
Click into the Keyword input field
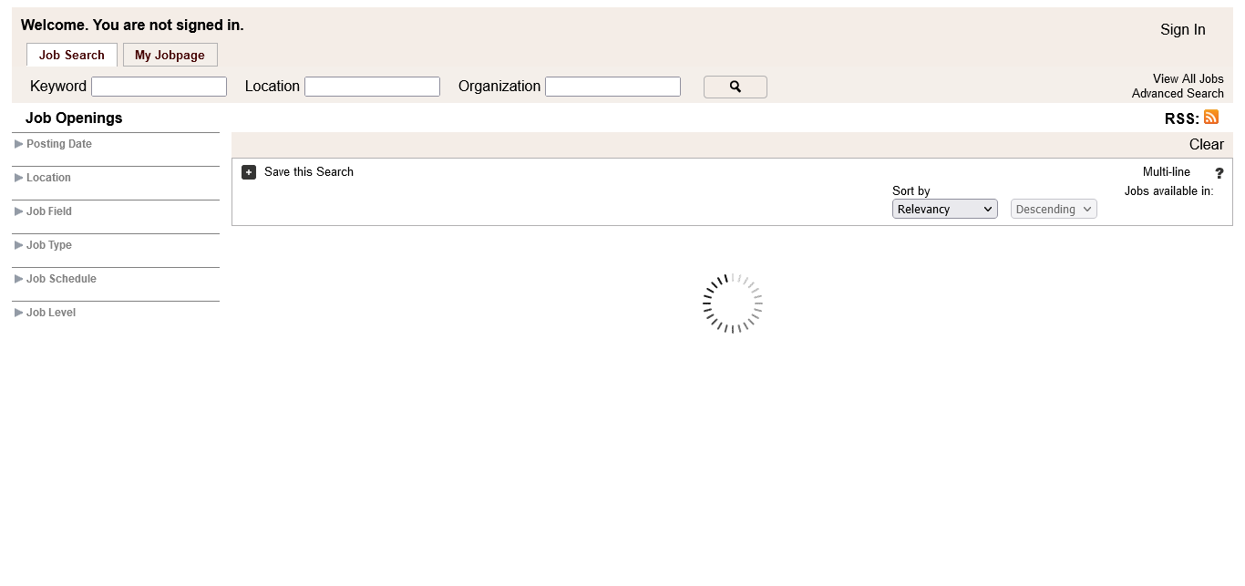(159, 87)
